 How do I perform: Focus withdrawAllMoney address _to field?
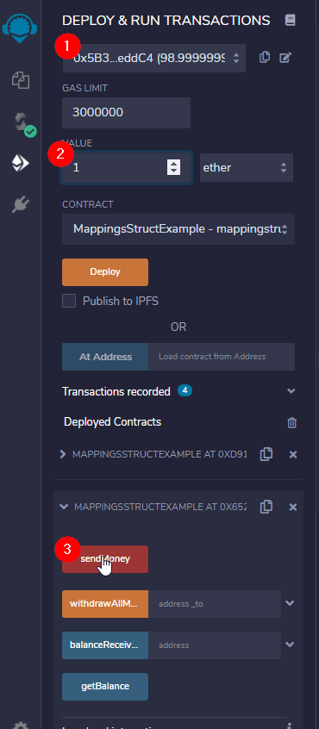click(x=215, y=604)
